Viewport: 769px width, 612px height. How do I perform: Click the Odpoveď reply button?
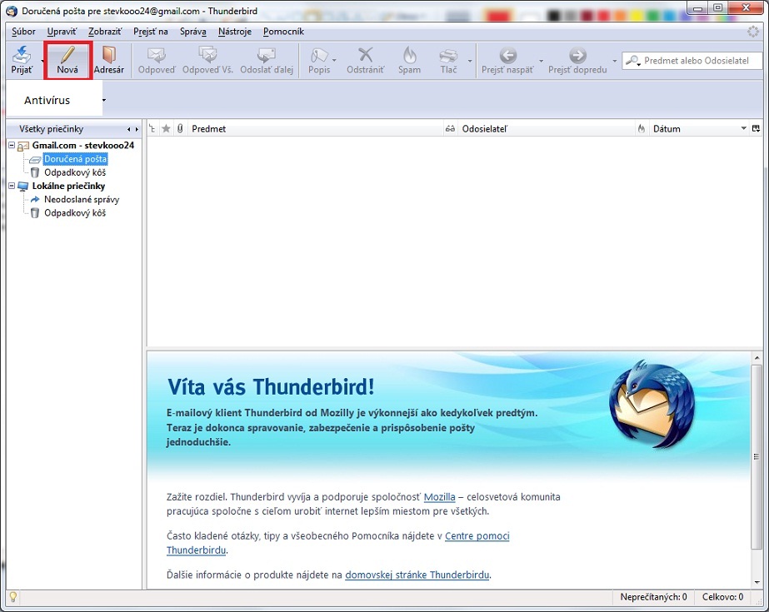tap(157, 60)
